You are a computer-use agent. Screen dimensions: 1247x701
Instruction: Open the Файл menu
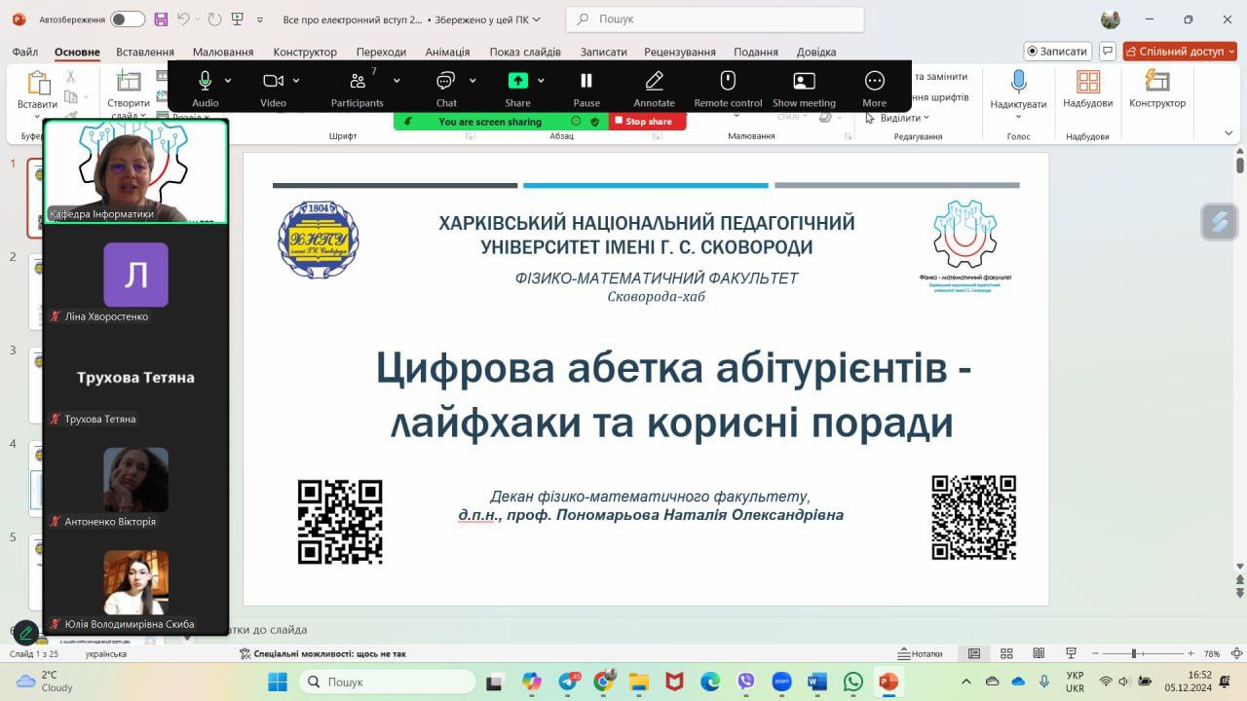tap(25, 52)
